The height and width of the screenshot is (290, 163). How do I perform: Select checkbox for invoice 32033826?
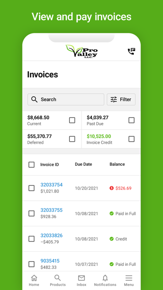[31, 239]
